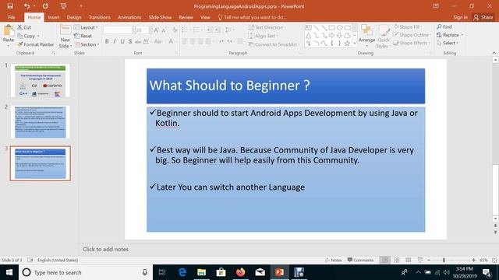Viewport: 499px width, 280px height.
Task: Click Replace in Editing group
Action: point(450,35)
